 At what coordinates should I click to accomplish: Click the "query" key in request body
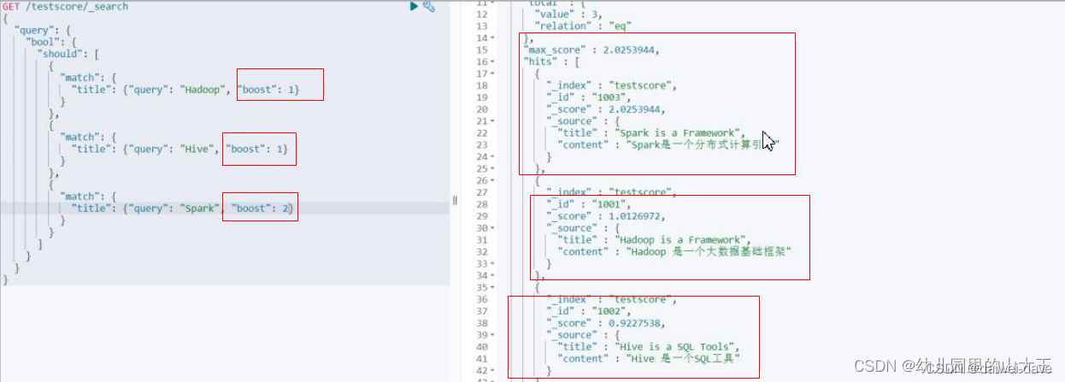click(35, 30)
